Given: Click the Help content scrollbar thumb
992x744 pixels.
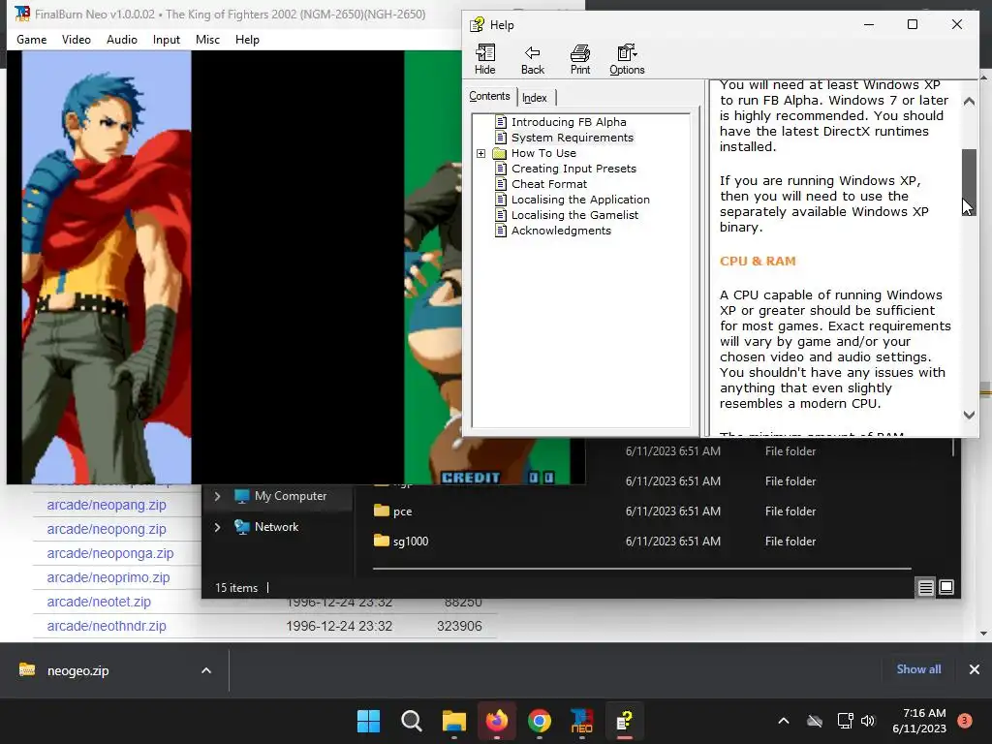Looking at the screenshot, I should [x=969, y=182].
